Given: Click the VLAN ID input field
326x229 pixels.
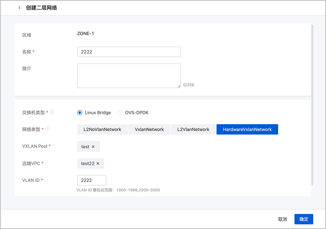Looking at the screenshot, I should click(92, 180).
